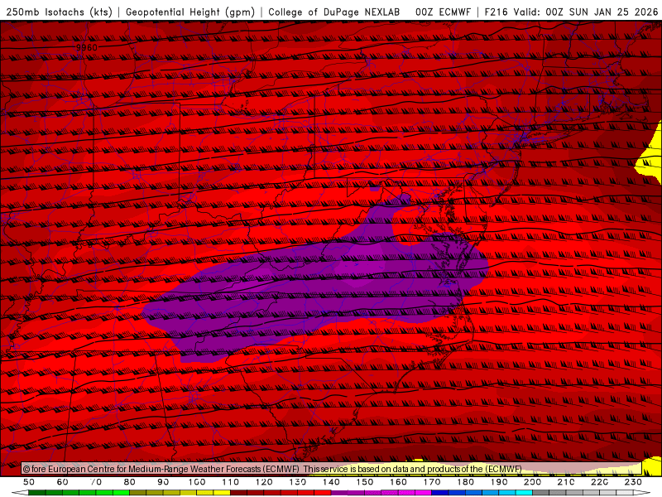Click the 140 value on the color scale
Screen dimensions: 662x497
[332, 482]
